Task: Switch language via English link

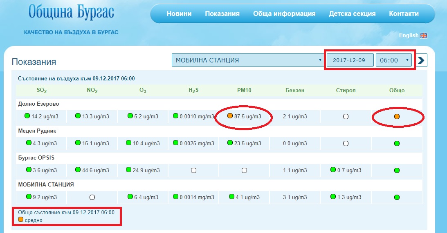Action: click(x=409, y=35)
